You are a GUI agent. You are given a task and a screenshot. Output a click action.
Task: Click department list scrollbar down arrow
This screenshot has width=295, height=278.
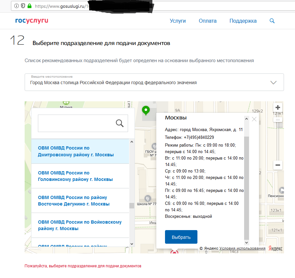click(x=132, y=244)
